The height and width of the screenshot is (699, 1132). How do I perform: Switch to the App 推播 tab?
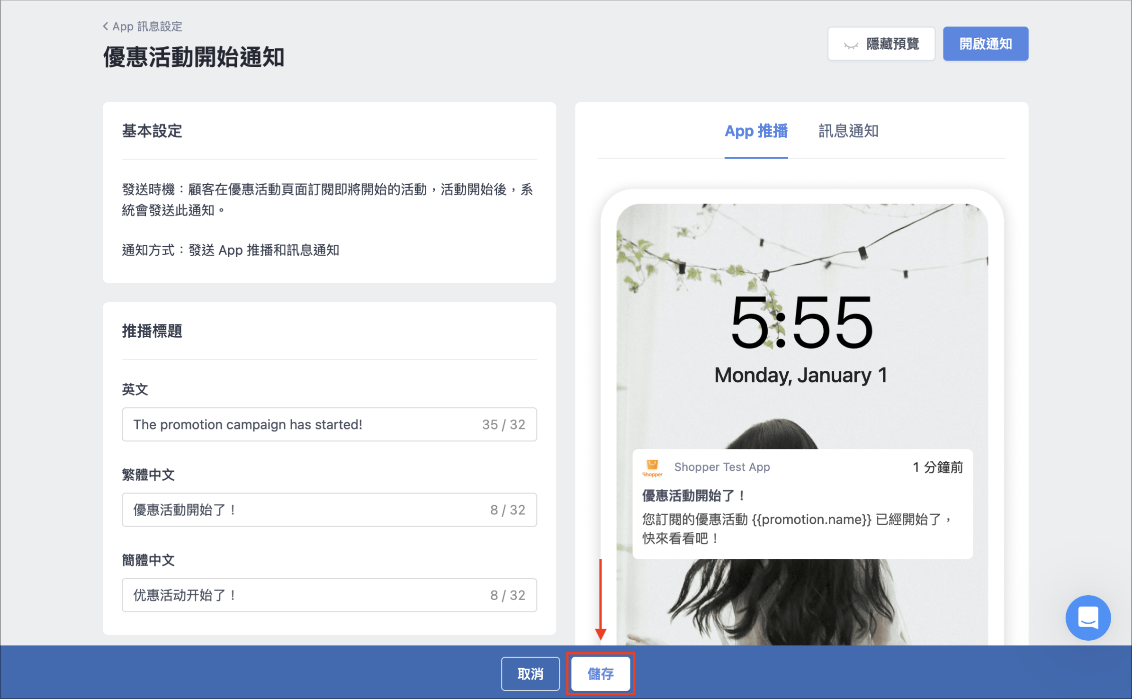(756, 131)
